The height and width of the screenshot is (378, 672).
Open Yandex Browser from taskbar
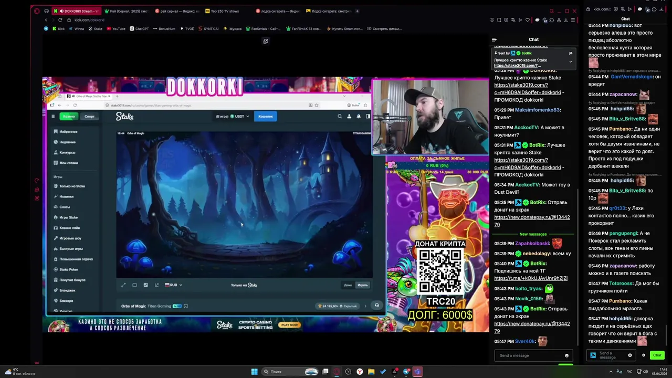point(360,372)
